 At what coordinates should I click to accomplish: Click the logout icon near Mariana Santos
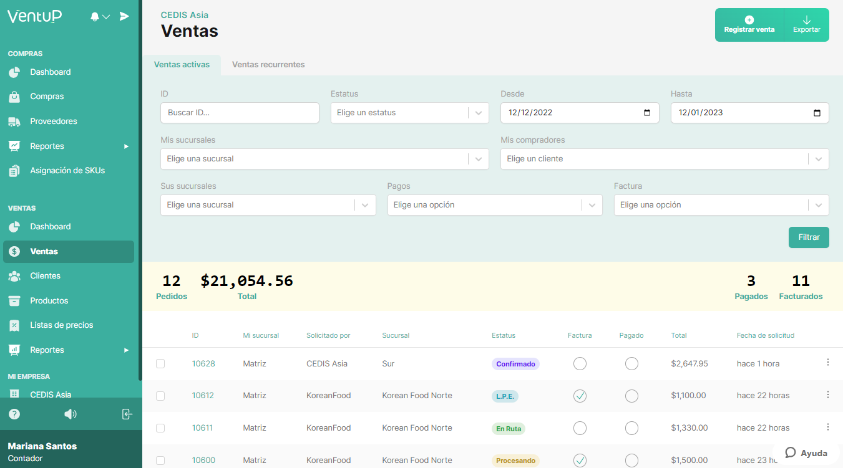point(127,414)
